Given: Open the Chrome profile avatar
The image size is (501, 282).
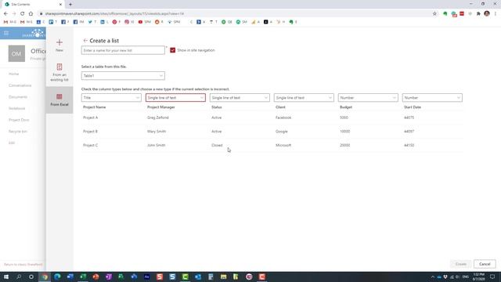Looking at the screenshot, I should coord(487,13).
